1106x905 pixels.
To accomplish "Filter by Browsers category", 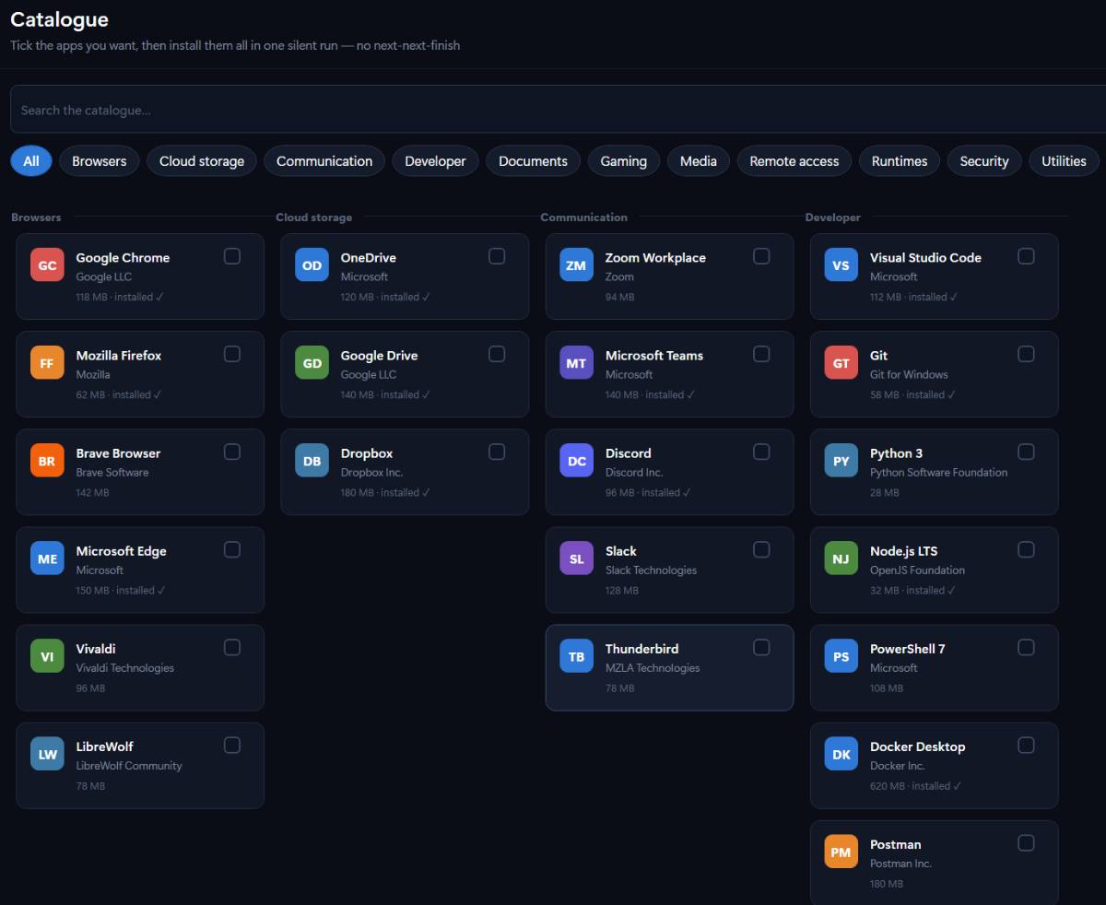I will (100, 160).
